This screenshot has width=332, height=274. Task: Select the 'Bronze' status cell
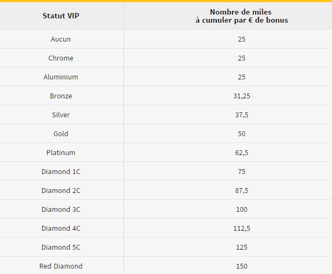(61, 96)
